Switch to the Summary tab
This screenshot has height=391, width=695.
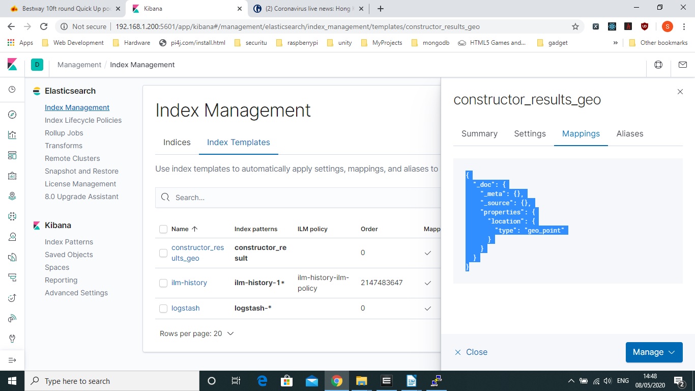pyautogui.click(x=479, y=133)
